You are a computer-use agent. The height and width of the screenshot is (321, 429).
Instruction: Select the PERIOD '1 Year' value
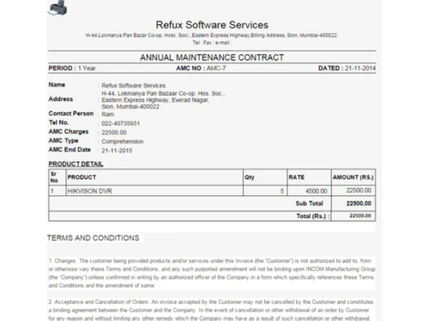(x=87, y=68)
